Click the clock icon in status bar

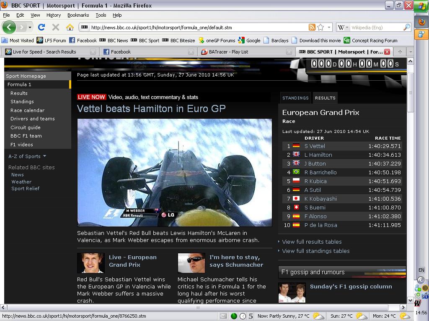click(243, 316)
